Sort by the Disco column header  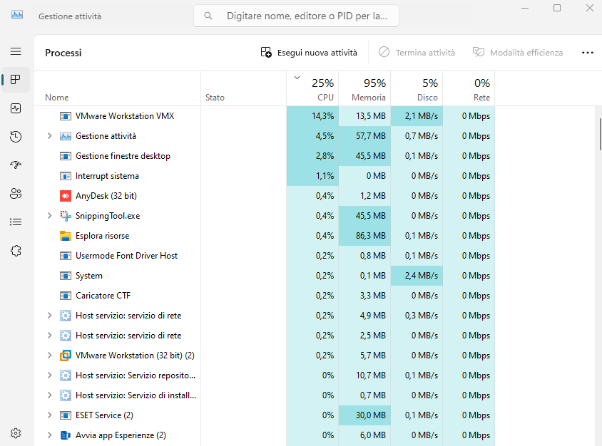pos(417,89)
